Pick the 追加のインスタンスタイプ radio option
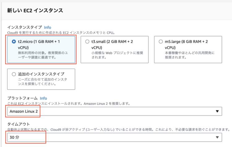 [x=14, y=74]
